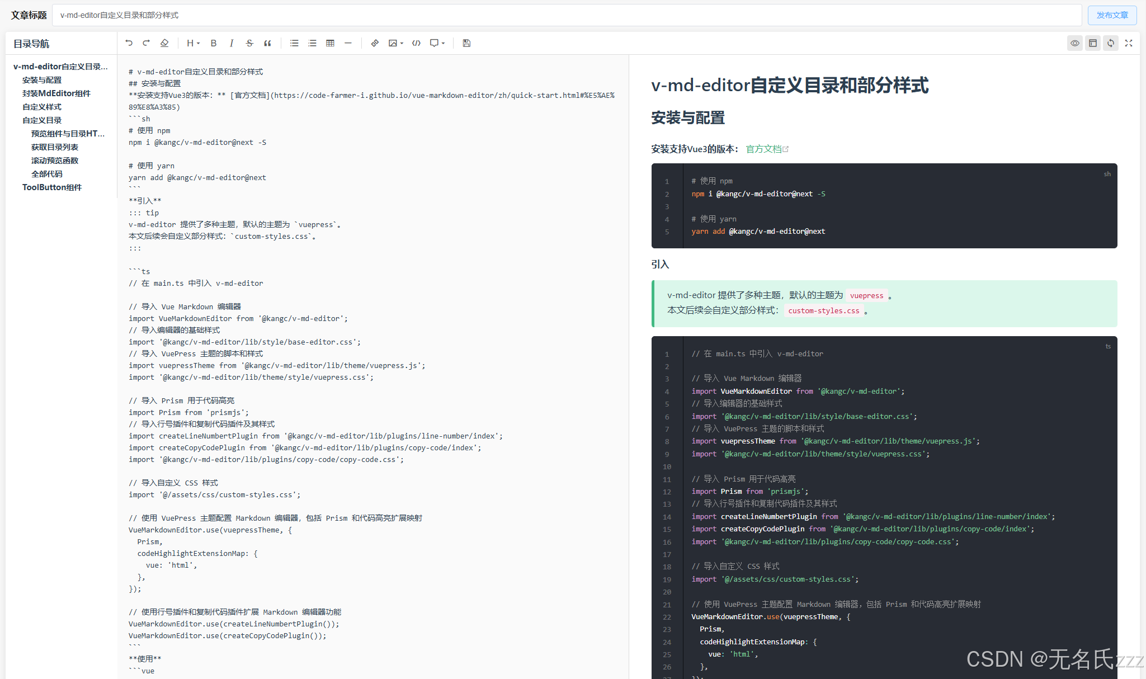Image resolution: width=1146 pixels, height=679 pixels.
Task: Click the 发布文章 button
Action: [x=1112, y=15]
